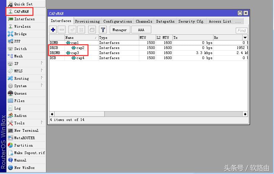Open Wireless in the sidebar

click(x=22, y=26)
